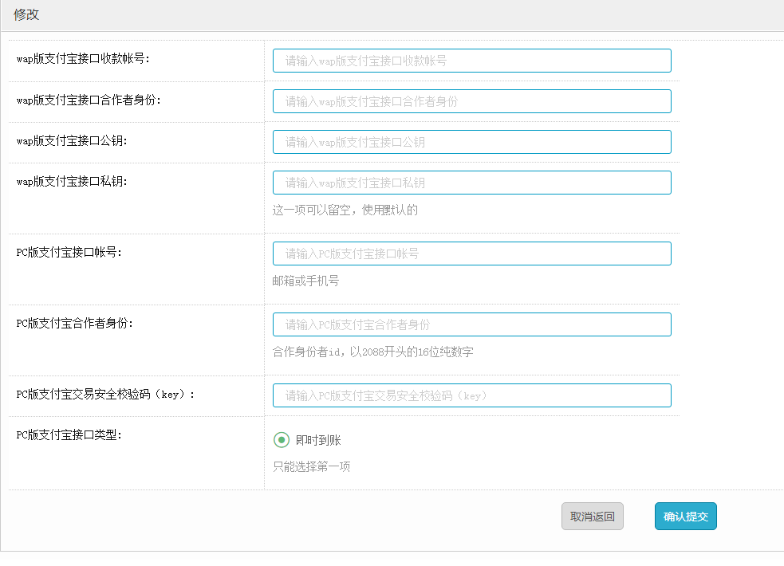Click the 只能选择第一项 hint text
The image size is (784, 566).
pyautogui.click(x=311, y=466)
